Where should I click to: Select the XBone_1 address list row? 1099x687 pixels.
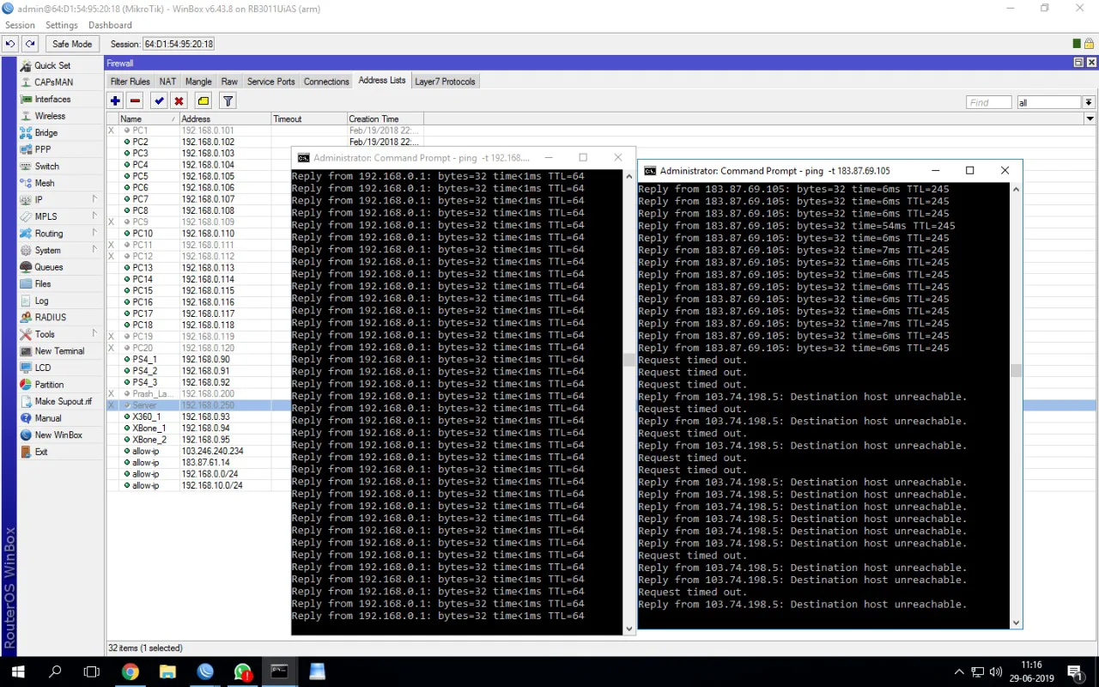198,428
